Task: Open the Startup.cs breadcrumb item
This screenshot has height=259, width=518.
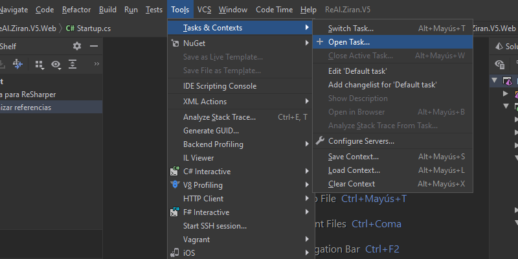Action: click(88, 28)
